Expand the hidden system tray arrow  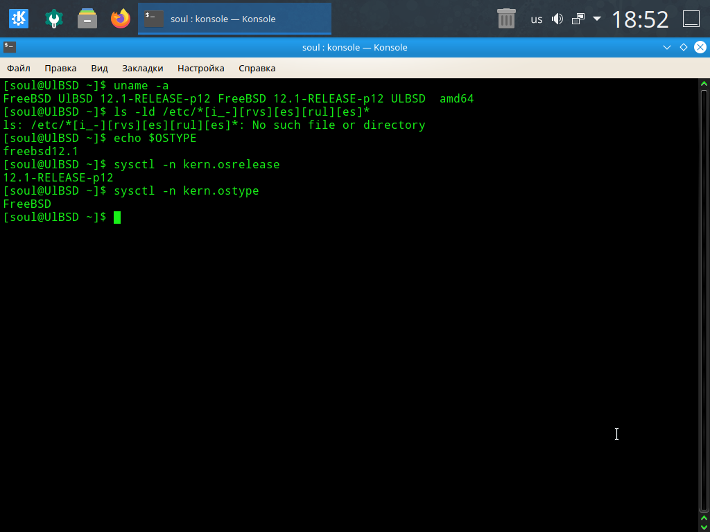coord(597,19)
